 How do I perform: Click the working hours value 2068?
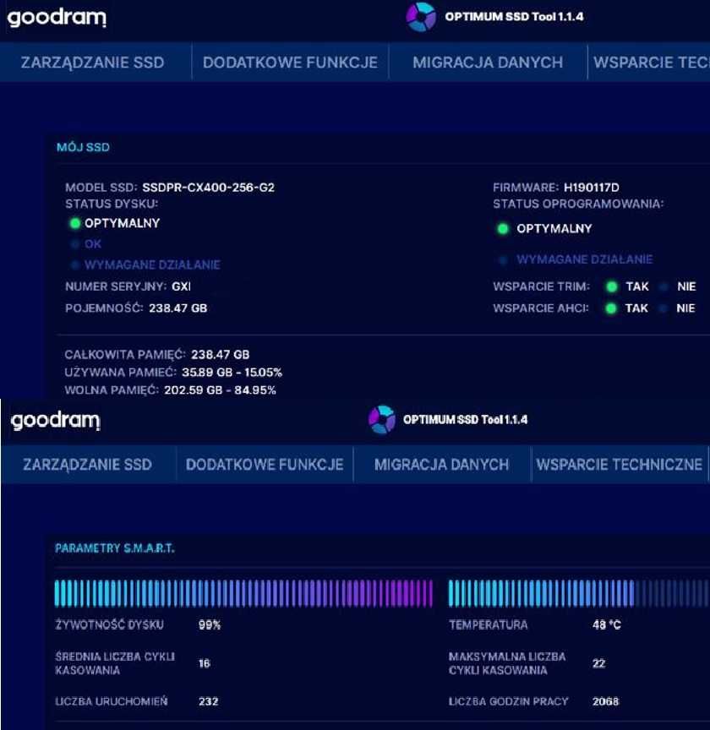coord(606,701)
